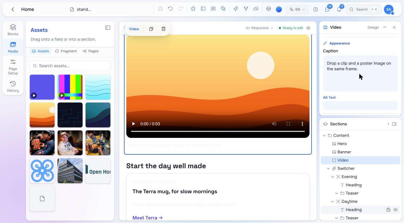Click the cloud upload publish icon
Screen dimensions: 404x223
256,9
